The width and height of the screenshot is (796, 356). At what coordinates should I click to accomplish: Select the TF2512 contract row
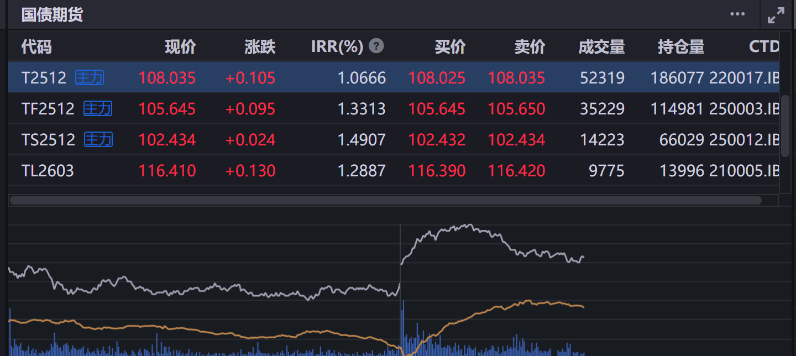tap(393, 108)
